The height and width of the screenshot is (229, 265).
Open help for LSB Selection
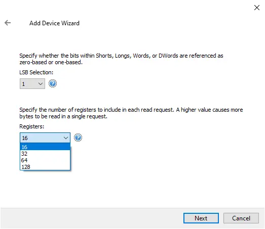[x=53, y=83]
